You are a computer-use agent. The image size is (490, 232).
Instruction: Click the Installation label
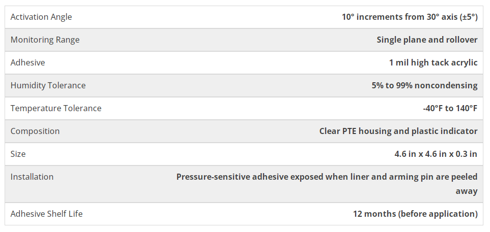pyautogui.click(x=32, y=177)
